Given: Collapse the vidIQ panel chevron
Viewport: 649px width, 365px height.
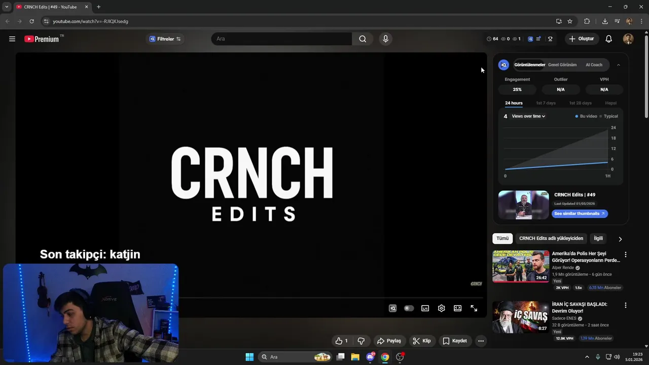Looking at the screenshot, I should coord(619,65).
